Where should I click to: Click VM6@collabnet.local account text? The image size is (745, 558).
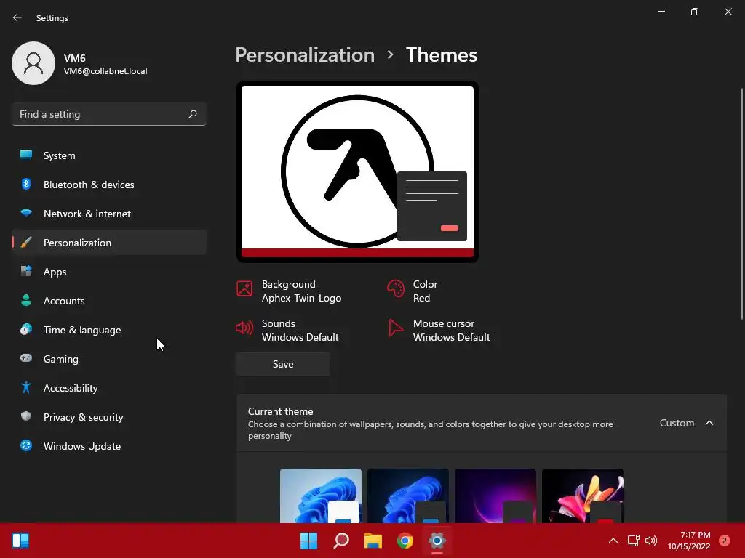point(105,71)
